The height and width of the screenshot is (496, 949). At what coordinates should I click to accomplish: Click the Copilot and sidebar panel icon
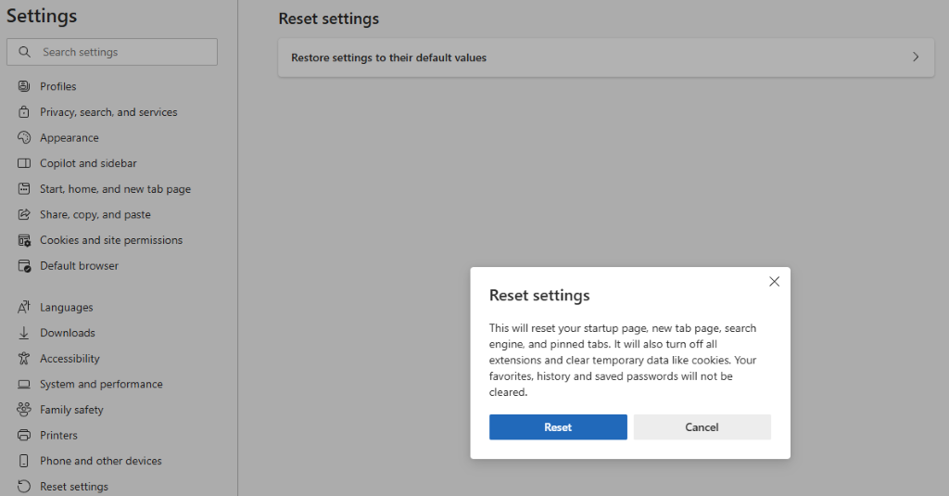tap(23, 163)
